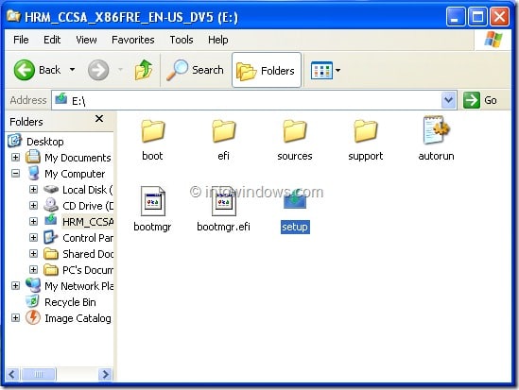Click the title bar folder icon
Viewport: 519px width, 390px height.
pyautogui.click(x=13, y=16)
